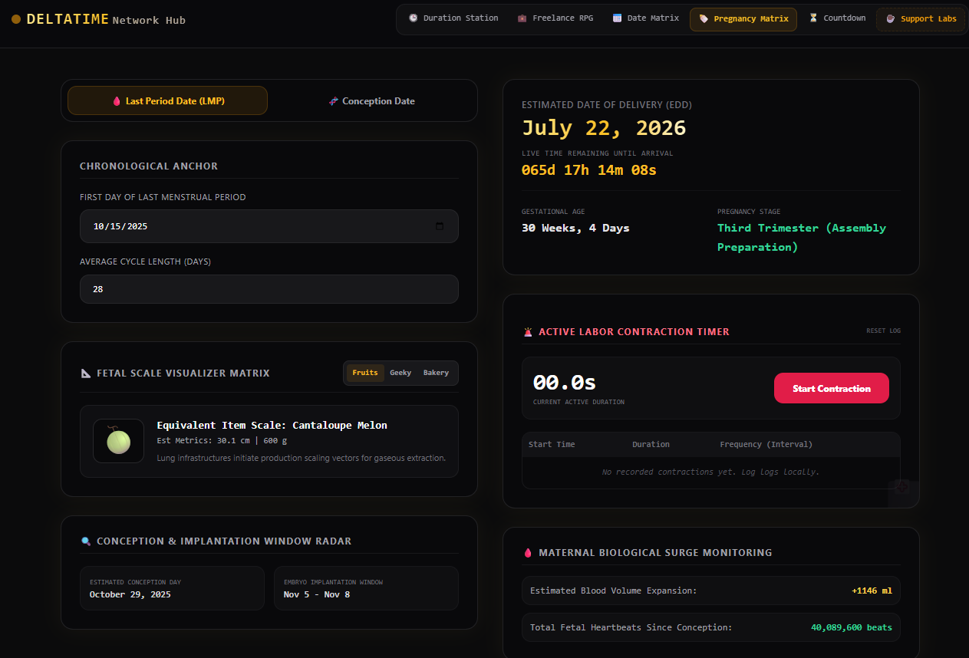Click Equivalent Item Scale: Cantaloupe Melon text
The height and width of the screenshot is (658, 969).
[x=272, y=425]
